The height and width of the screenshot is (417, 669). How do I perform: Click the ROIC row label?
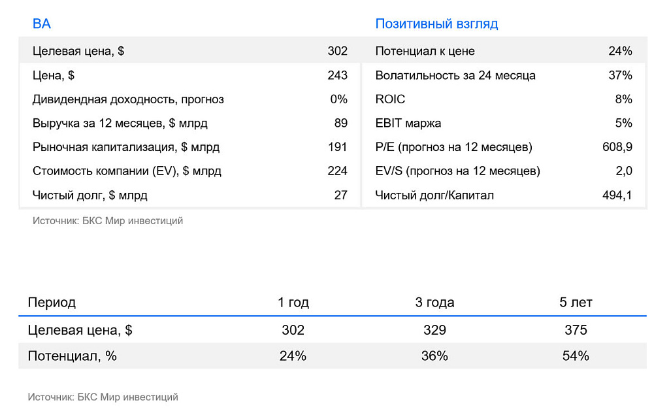tap(390, 99)
